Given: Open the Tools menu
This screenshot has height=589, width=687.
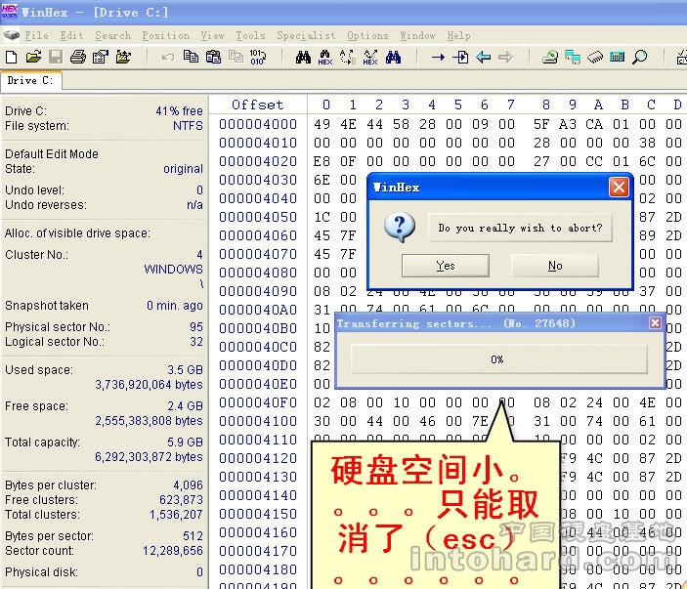Looking at the screenshot, I should pyautogui.click(x=250, y=35).
